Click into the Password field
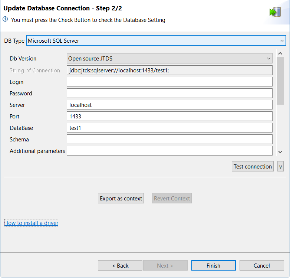 [x=169, y=93]
